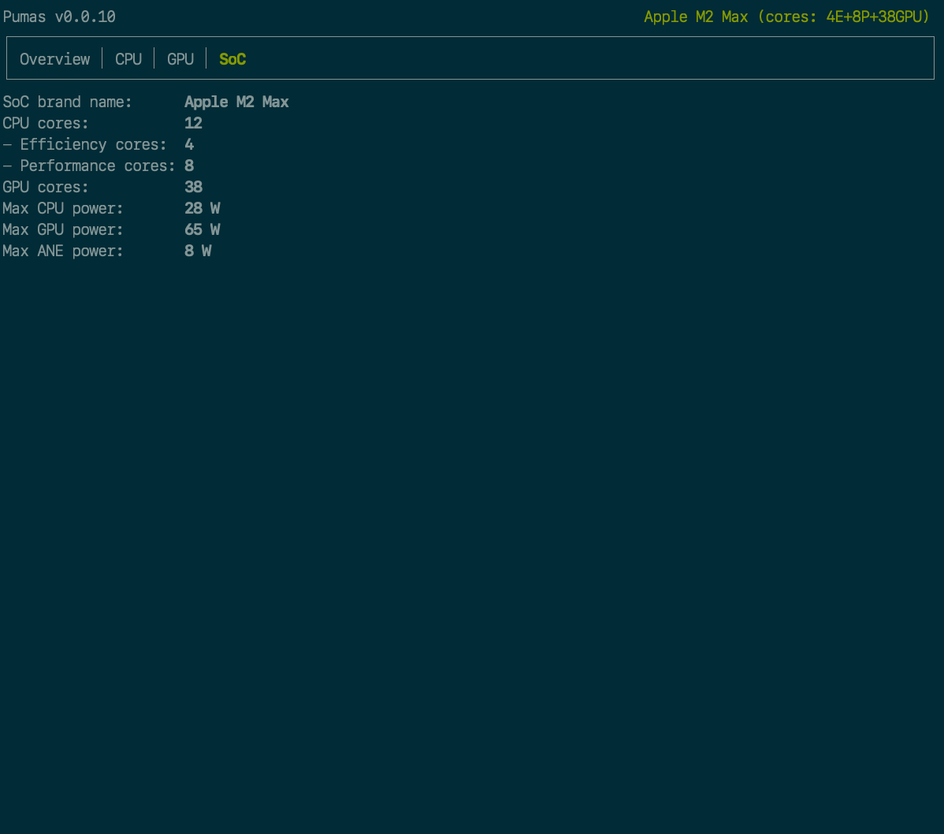
Task: Select the 'Apple M2 Max' brand value
Action: 236,102
